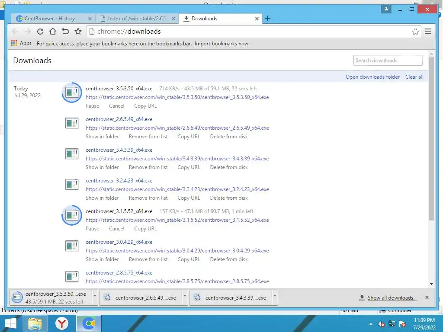Cancel the centbrowser_3.1.5.52 download
443x332 pixels.
pos(117,229)
